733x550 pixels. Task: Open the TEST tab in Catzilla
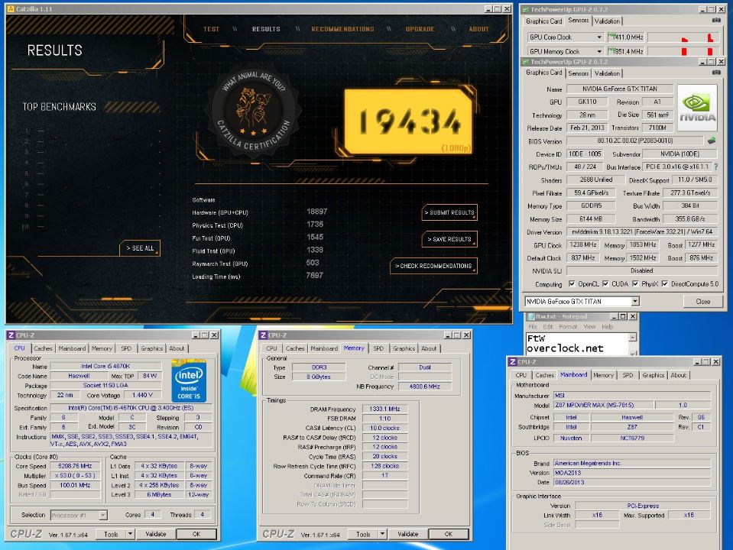(211, 29)
